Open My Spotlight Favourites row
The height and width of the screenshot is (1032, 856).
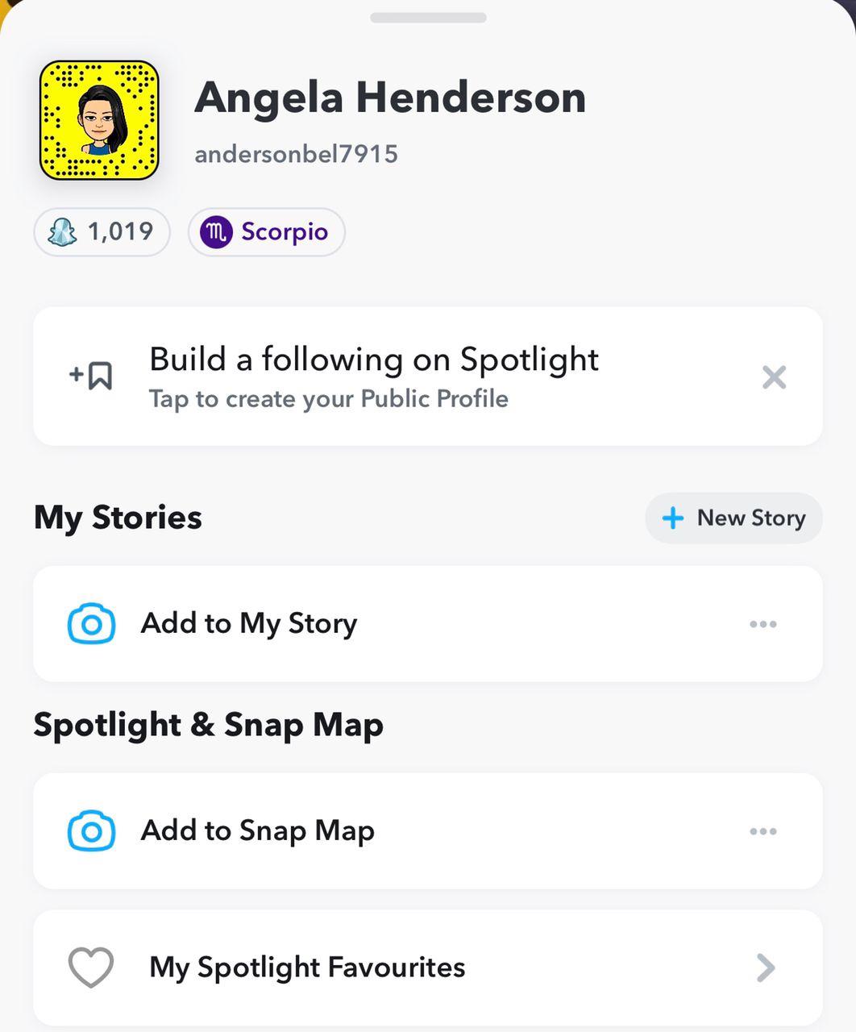[x=307, y=967]
